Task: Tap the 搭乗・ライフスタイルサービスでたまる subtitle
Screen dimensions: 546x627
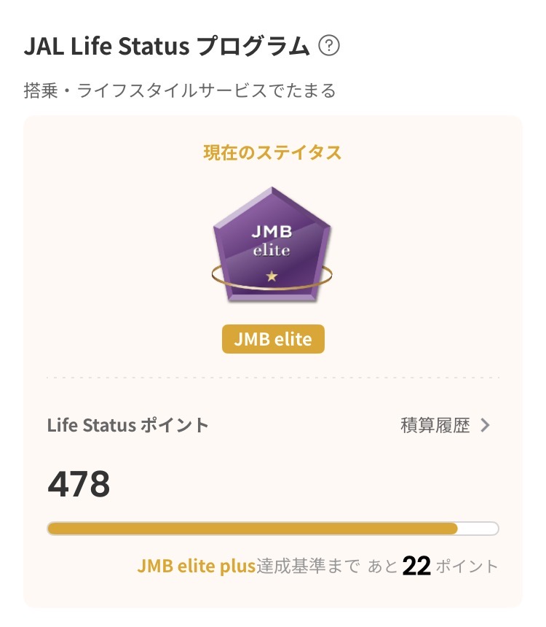Action: [179, 91]
